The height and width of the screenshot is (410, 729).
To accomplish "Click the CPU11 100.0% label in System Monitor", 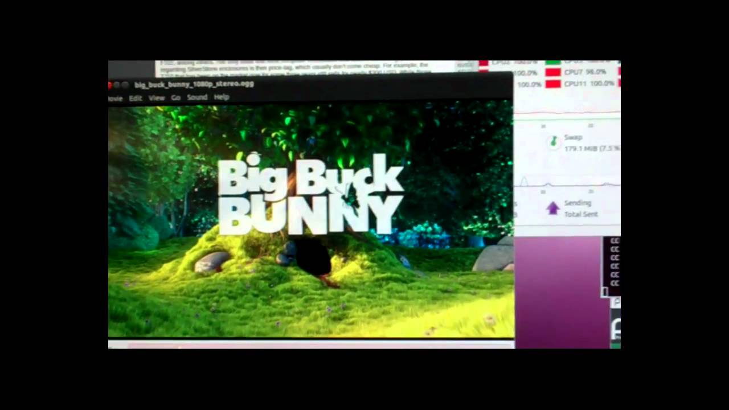I will [x=589, y=84].
